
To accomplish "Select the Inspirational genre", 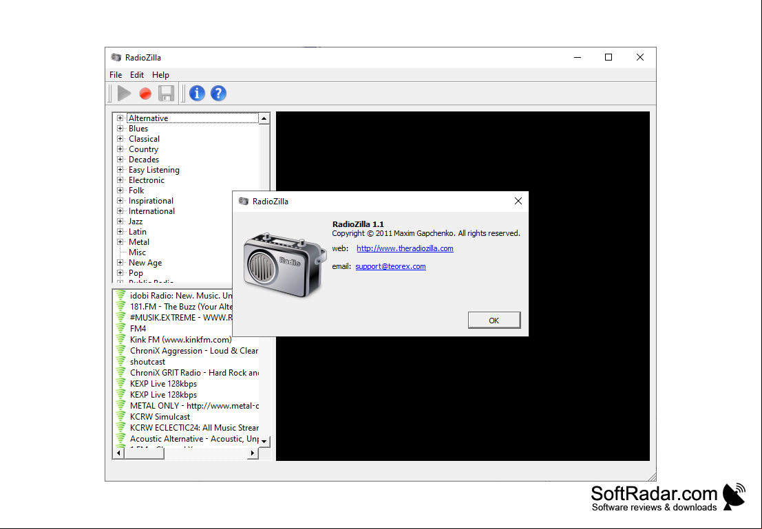I will [151, 201].
